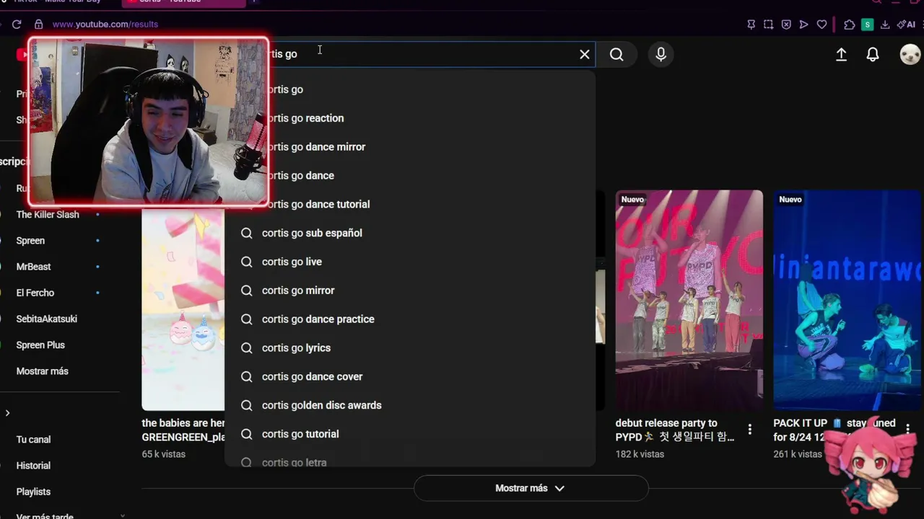Open the browser downloads icon

(885, 25)
